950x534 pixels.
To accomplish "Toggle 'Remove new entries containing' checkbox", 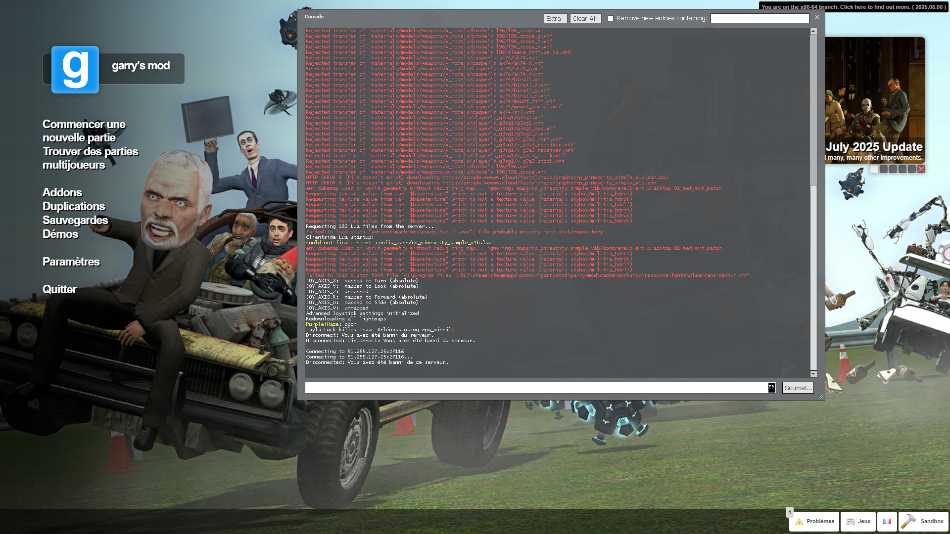I will coord(611,18).
